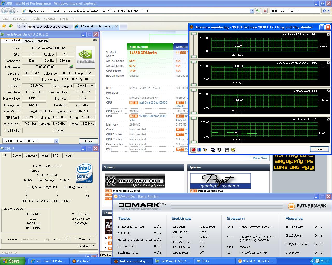Click the IE Favorites star icon
The image size is (332, 265).
tap(4, 26)
